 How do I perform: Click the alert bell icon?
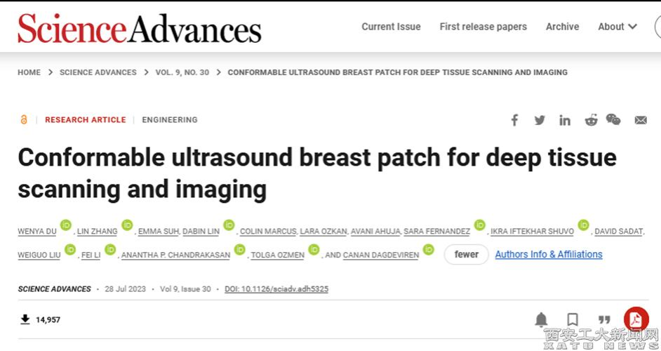click(x=541, y=320)
